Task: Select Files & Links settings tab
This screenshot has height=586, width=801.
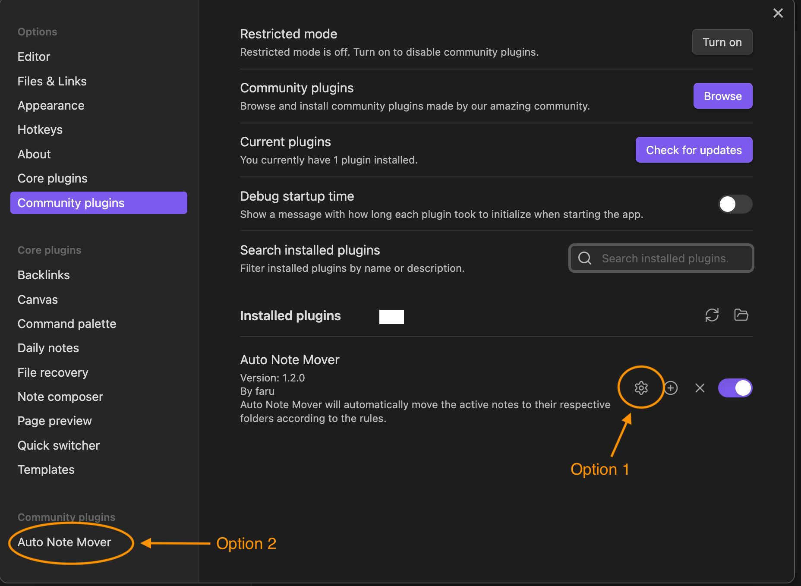Action: click(x=52, y=81)
